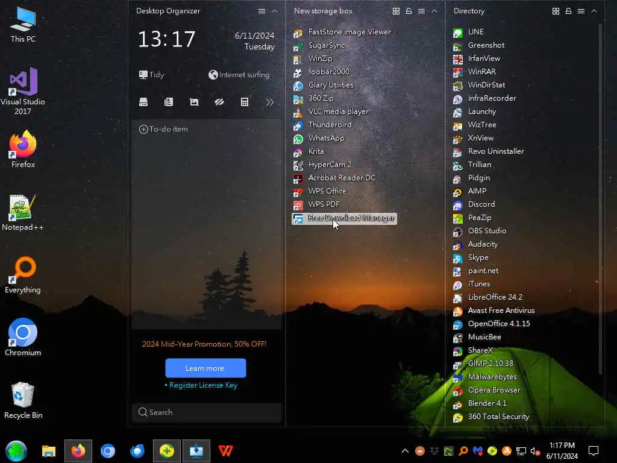Open the notification center icon
617x463 pixels.
(x=594, y=451)
